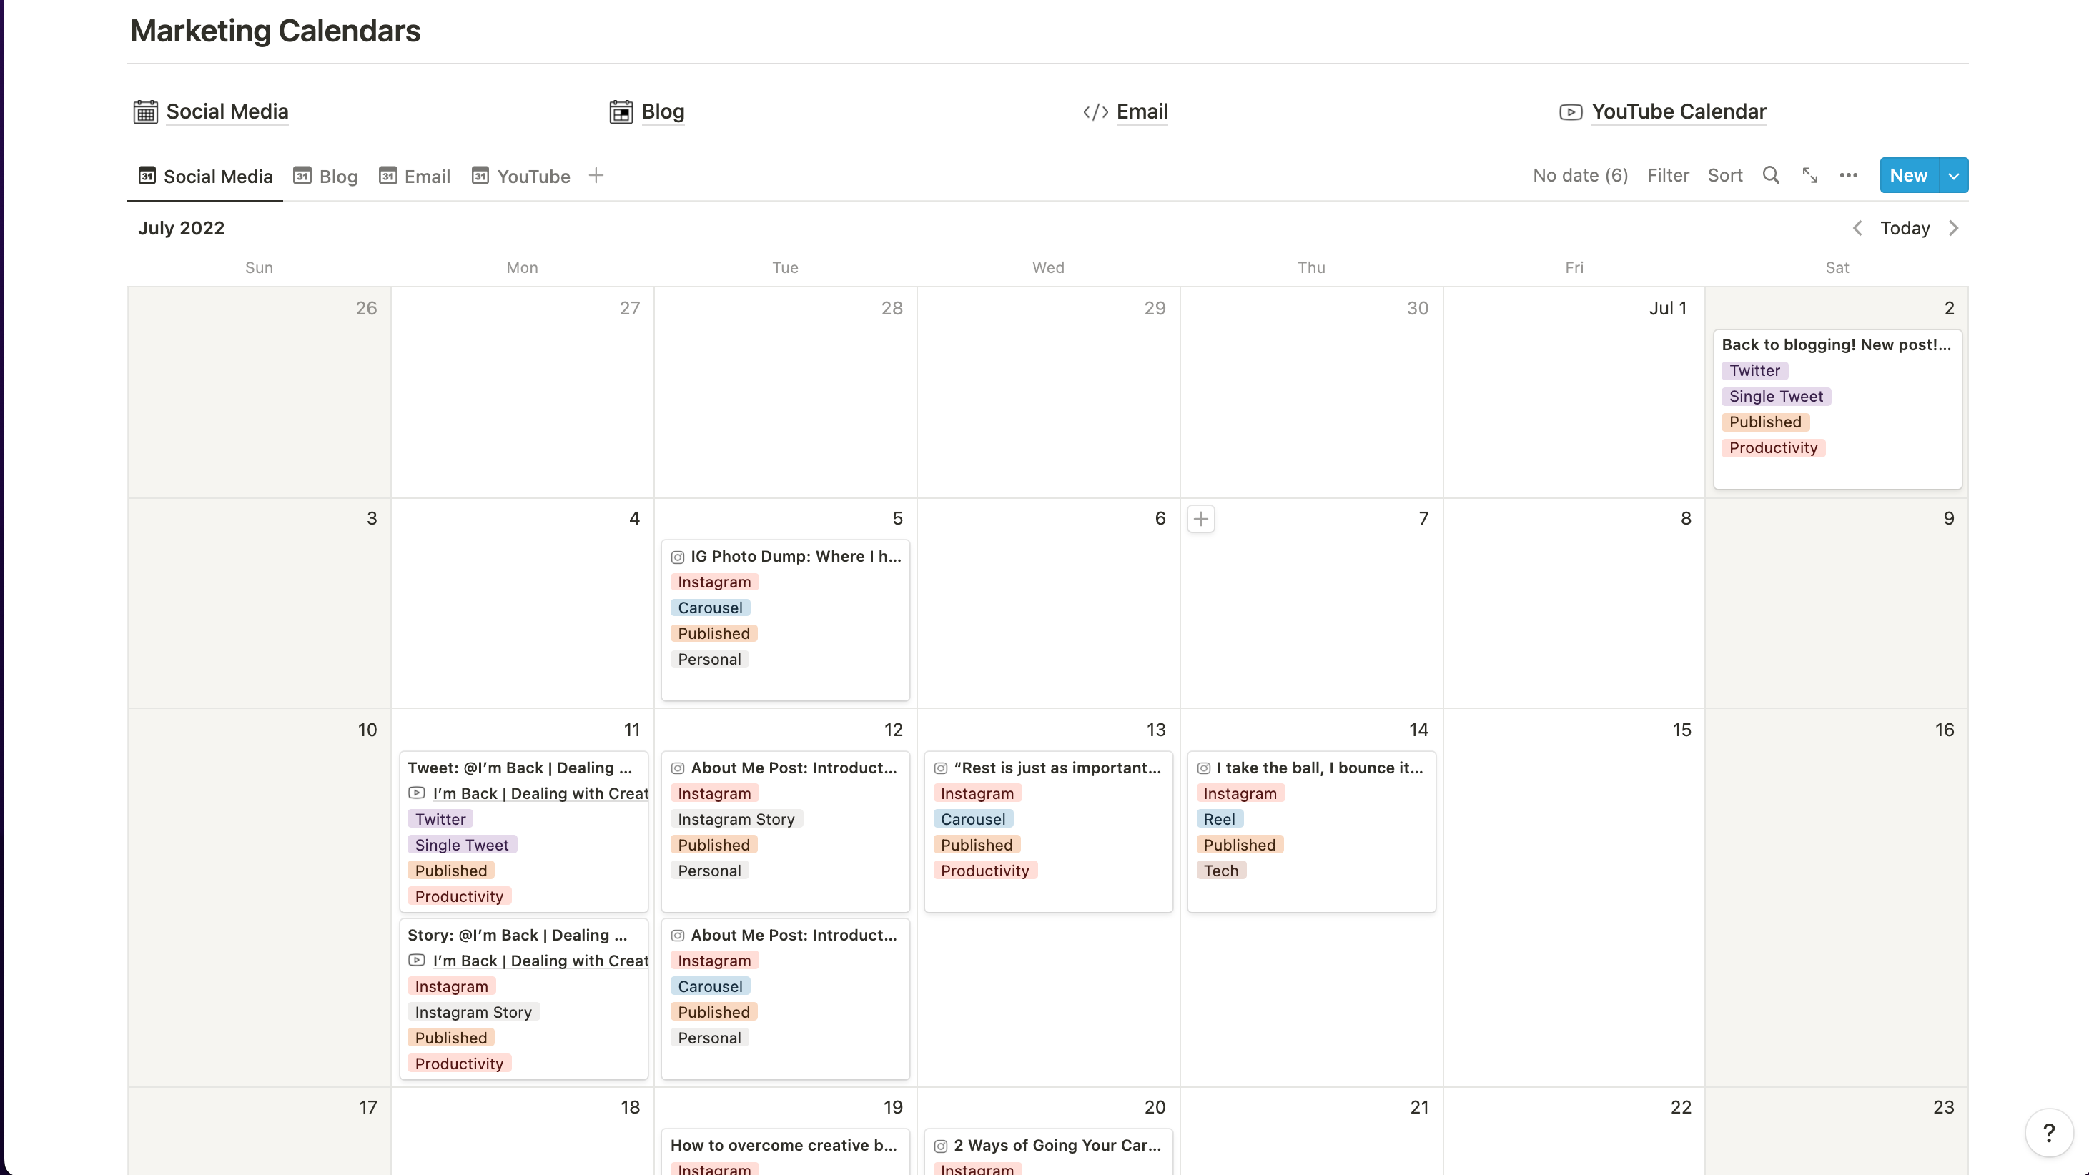Click Published tag on IG Photo Dump post
2089x1175 pixels.
point(714,633)
